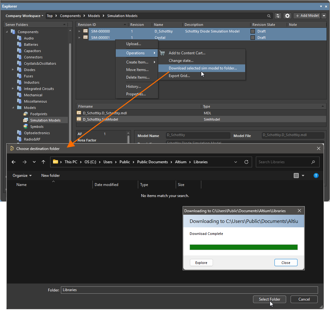Open the Organize dropdown menu

(22, 176)
